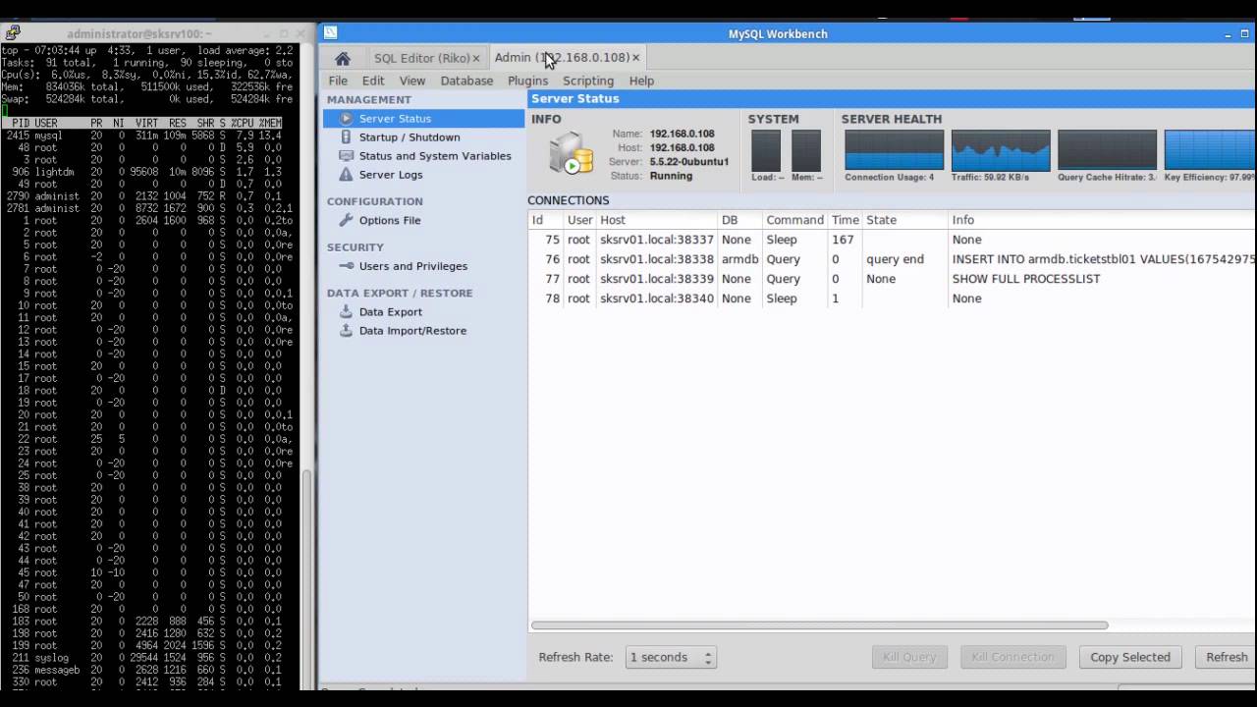Screen dimensions: 1257x707
Task: Click the Server Status sidebar icon
Action: click(346, 119)
